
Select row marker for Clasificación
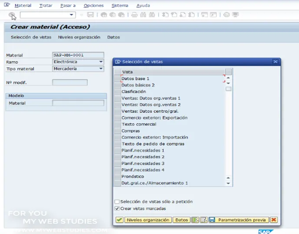click(x=118, y=91)
